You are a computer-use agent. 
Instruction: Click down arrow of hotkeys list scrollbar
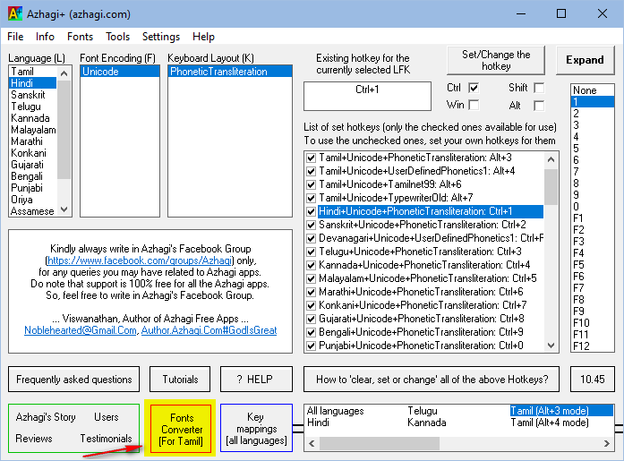[x=551, y=346]
